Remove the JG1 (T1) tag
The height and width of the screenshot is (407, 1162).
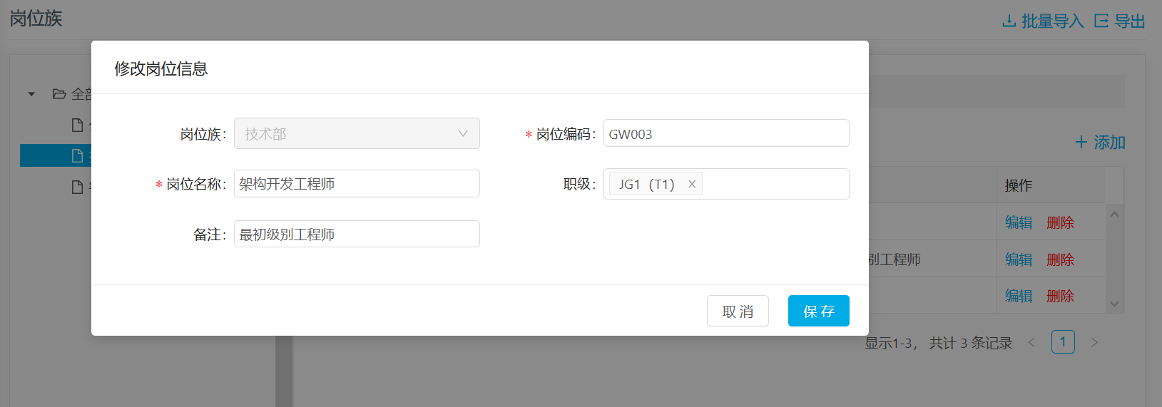pos(691,184)
